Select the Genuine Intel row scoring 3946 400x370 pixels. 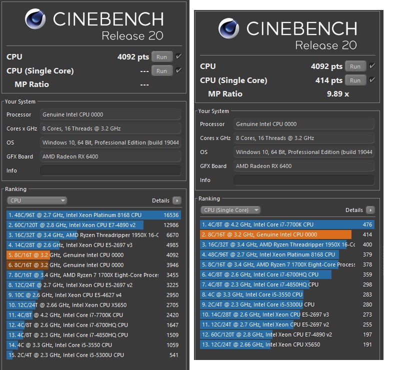[93, 265]
